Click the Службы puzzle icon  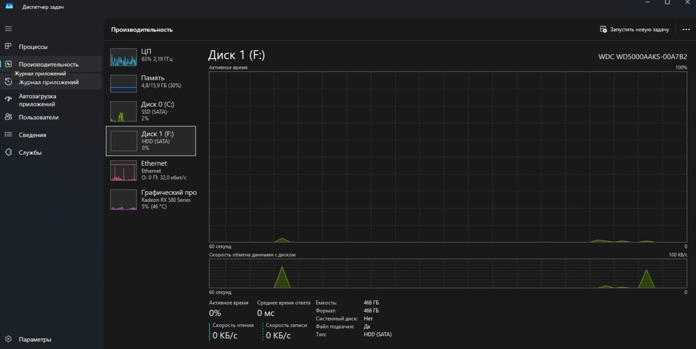[x=8, y=152]
